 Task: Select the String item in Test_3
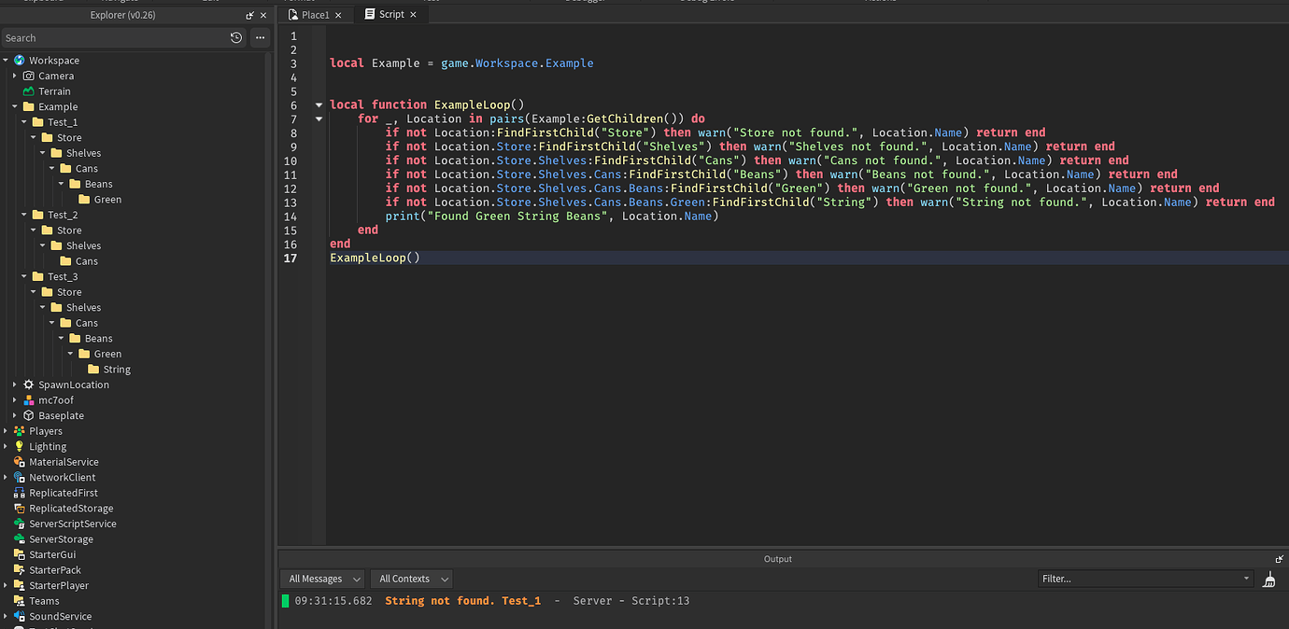pos(116,369)
